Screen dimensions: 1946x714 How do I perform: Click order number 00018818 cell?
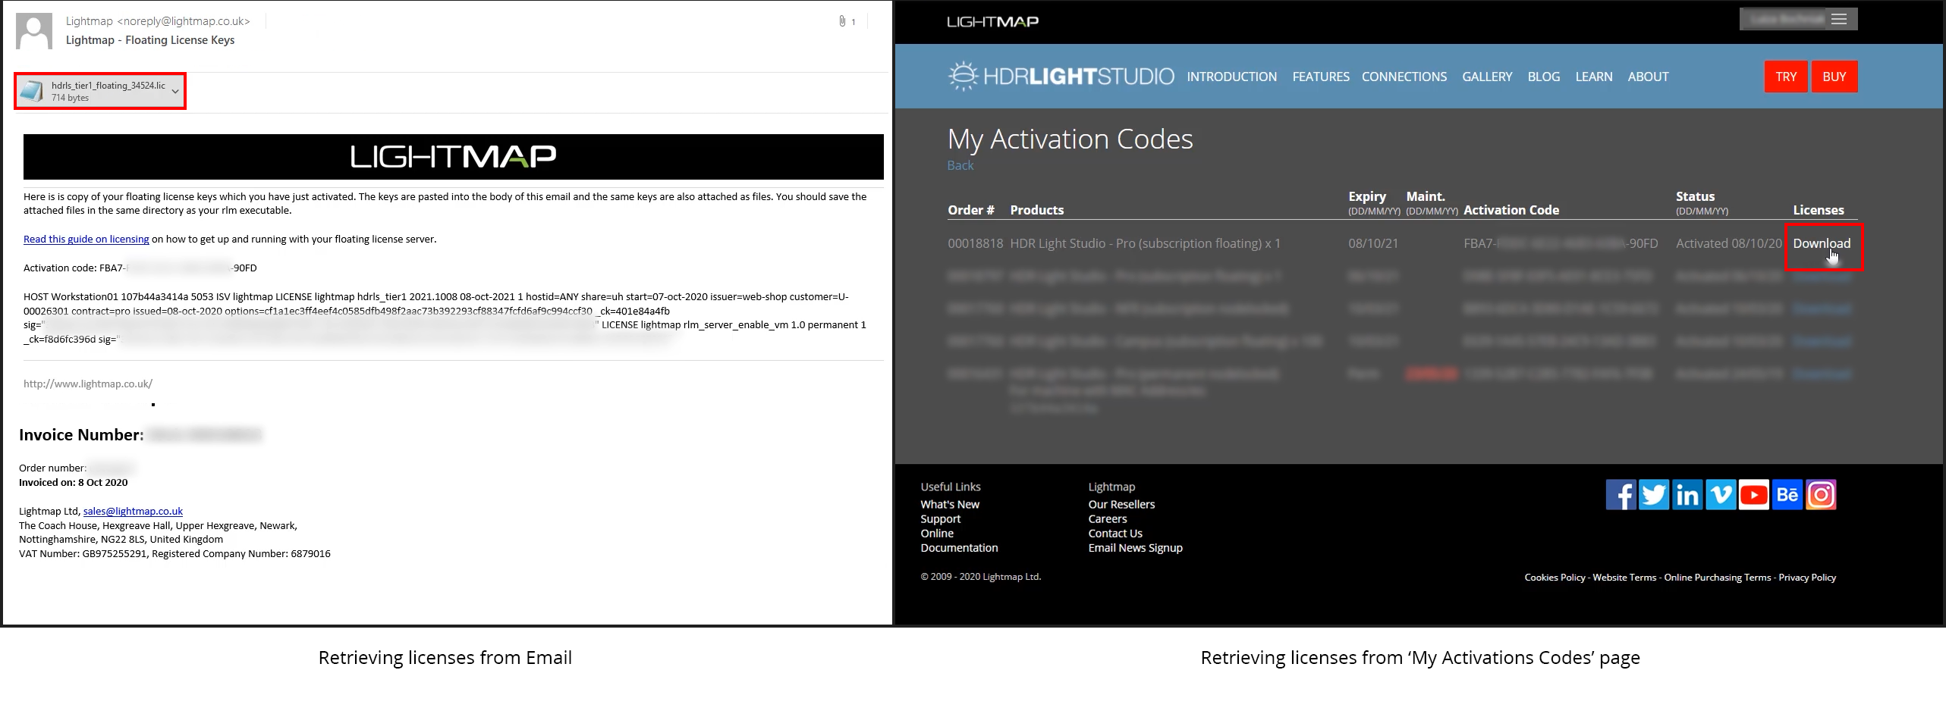(x=976, y=243)
